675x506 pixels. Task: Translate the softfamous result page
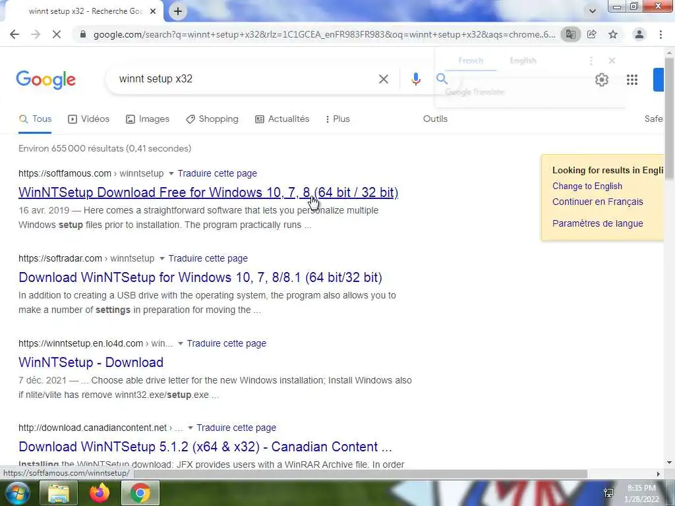218,173
